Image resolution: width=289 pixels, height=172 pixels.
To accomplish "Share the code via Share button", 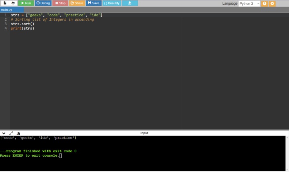I will pos(77,3).
